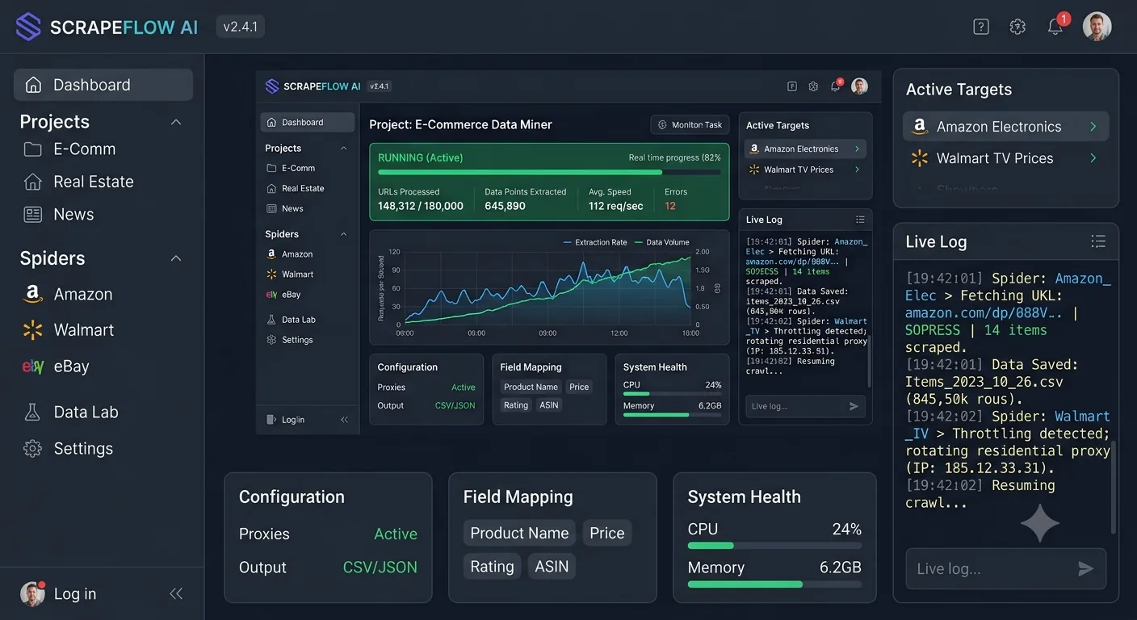Select Walmart spider in the embedded preview sidebar
The image size is (1137, 620).
click(x=290, y=274)
